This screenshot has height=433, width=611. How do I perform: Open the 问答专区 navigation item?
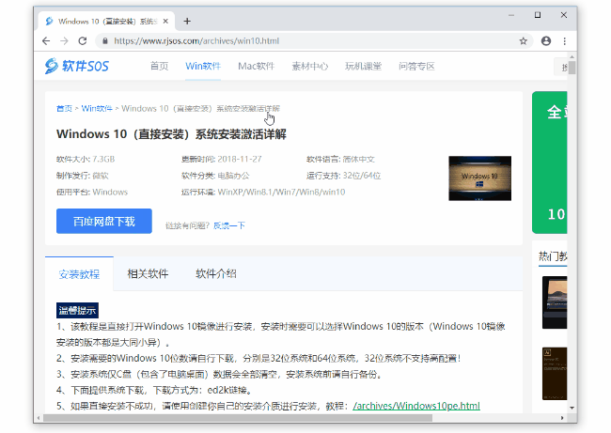[416, 66]
